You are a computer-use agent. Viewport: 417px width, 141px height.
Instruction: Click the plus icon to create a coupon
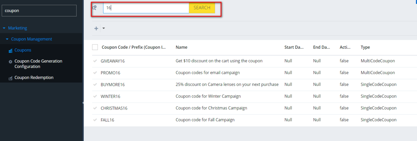click(x=96, y=29)
